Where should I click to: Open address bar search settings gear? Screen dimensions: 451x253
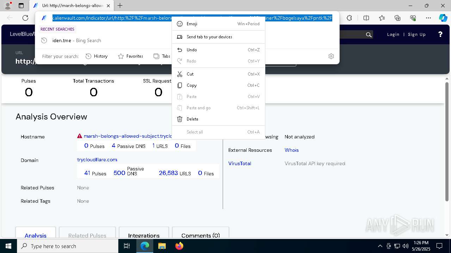331,56
